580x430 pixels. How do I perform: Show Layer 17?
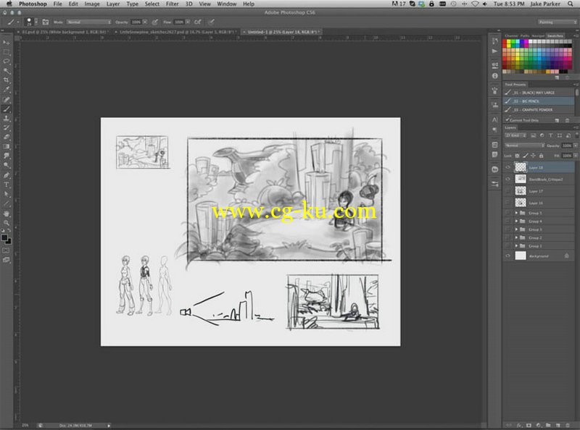(x=508, y=191)
